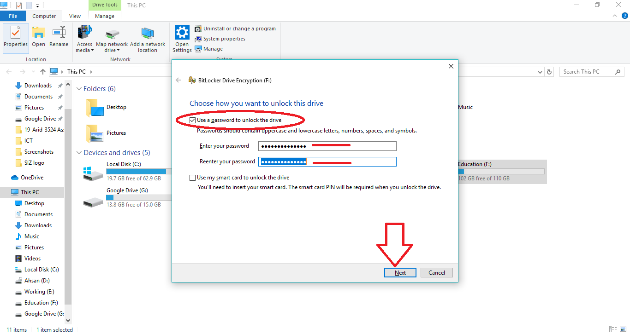630x334 pixels.
Task: Collapse the Devices and drives (5) group
Action: coord(79,153)
